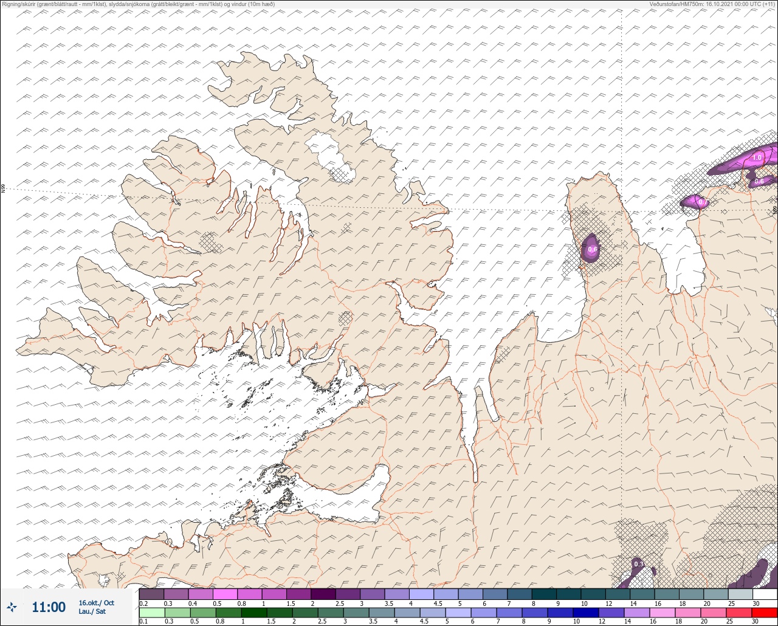Click the small circle station marker south of the peninsula

tap(591, 389)
